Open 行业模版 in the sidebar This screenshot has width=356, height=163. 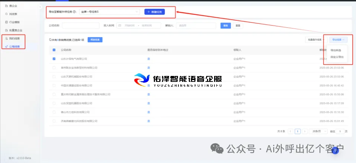coord(14,22)
